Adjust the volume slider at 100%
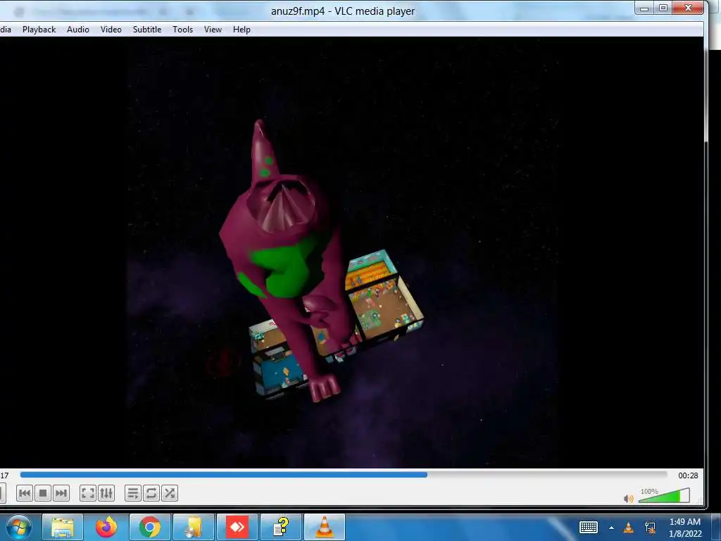 pos(664,496)
